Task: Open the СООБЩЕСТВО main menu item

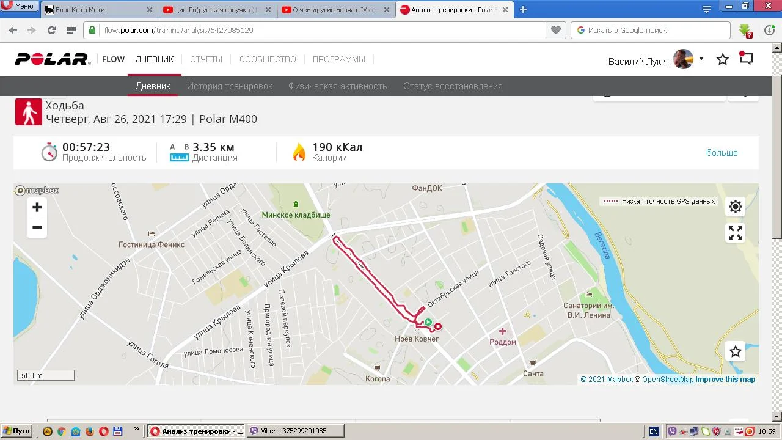Action: coord(268,59)
